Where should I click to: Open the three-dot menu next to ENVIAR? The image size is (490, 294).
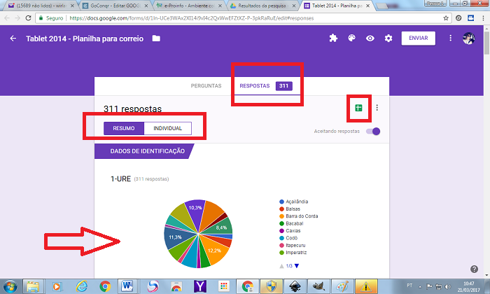pos(450,38)
